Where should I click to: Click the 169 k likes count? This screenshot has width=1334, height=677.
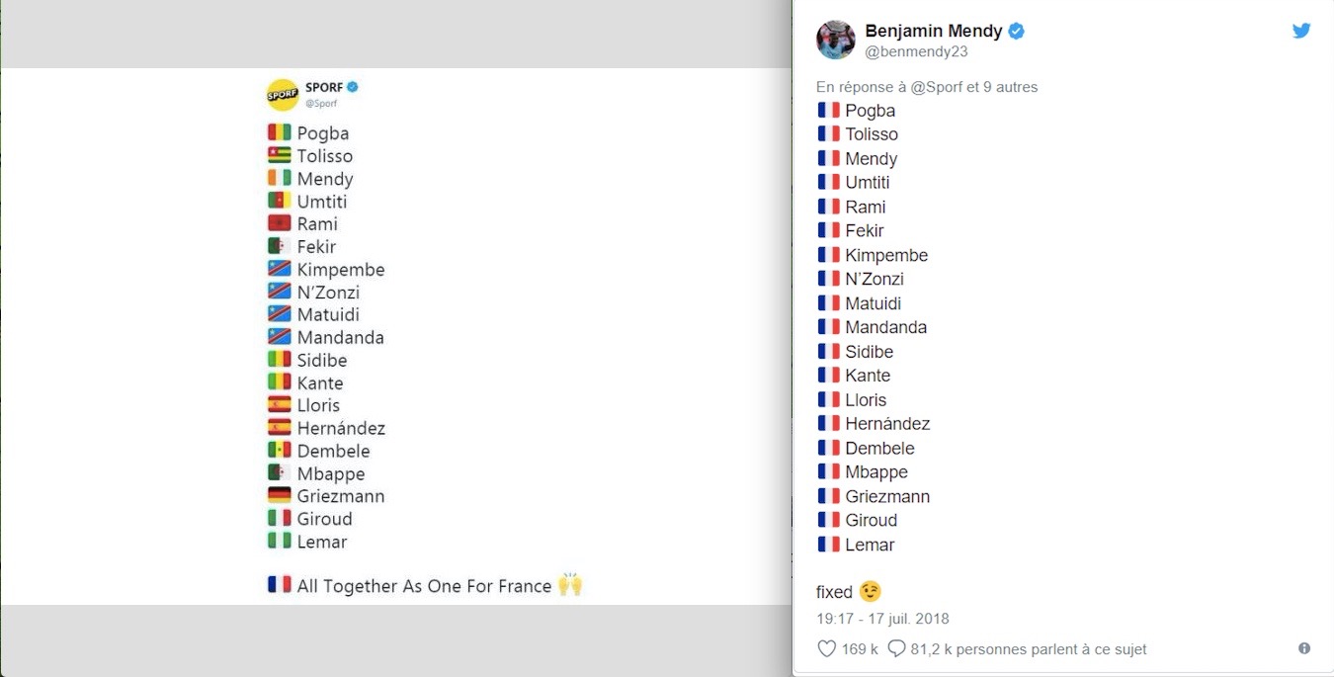(x=860, y=649)
